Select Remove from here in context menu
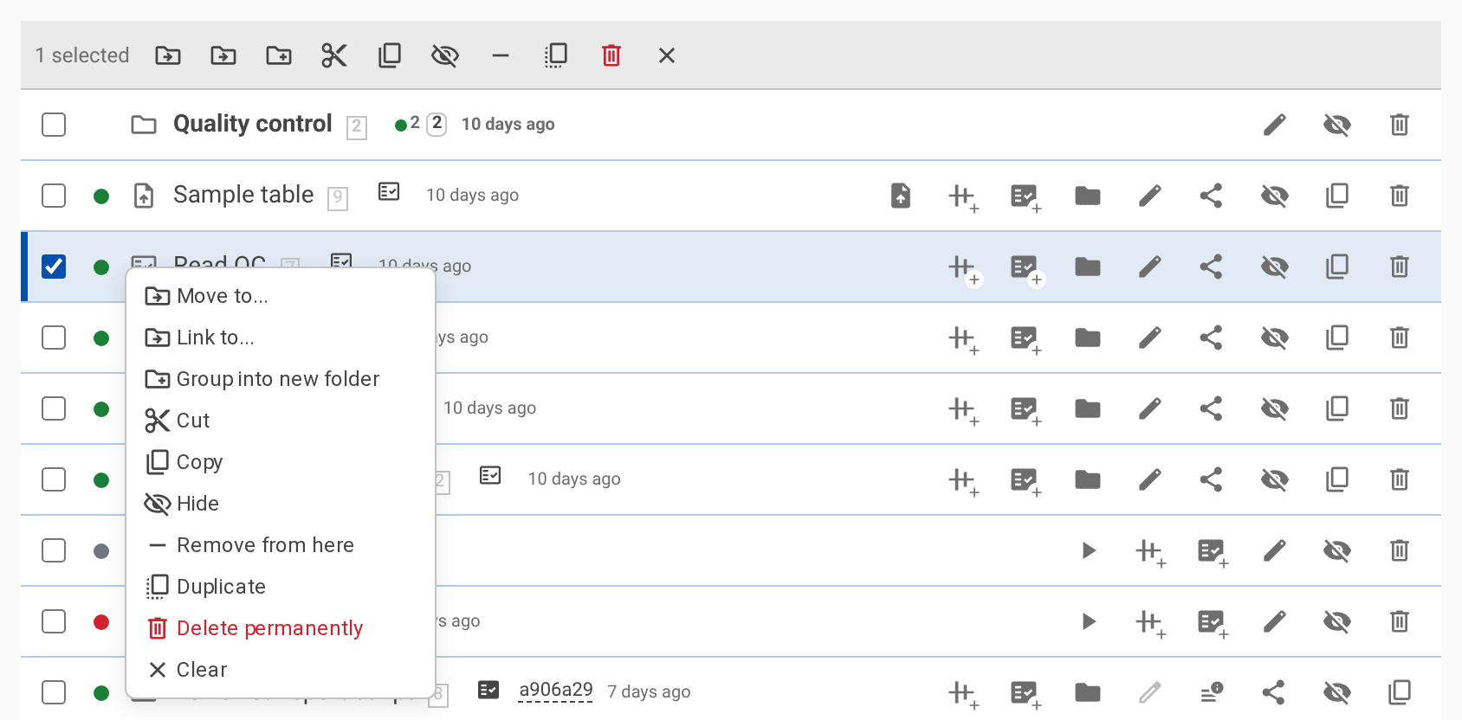Screen dimensions: 1462x720 point(281,545)
